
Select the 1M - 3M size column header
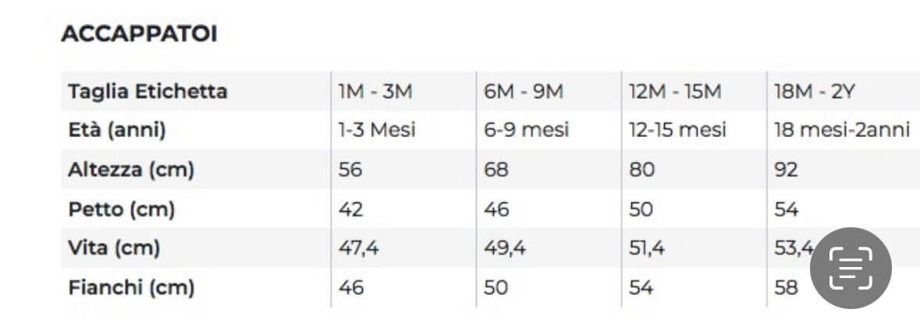(375, 92)
